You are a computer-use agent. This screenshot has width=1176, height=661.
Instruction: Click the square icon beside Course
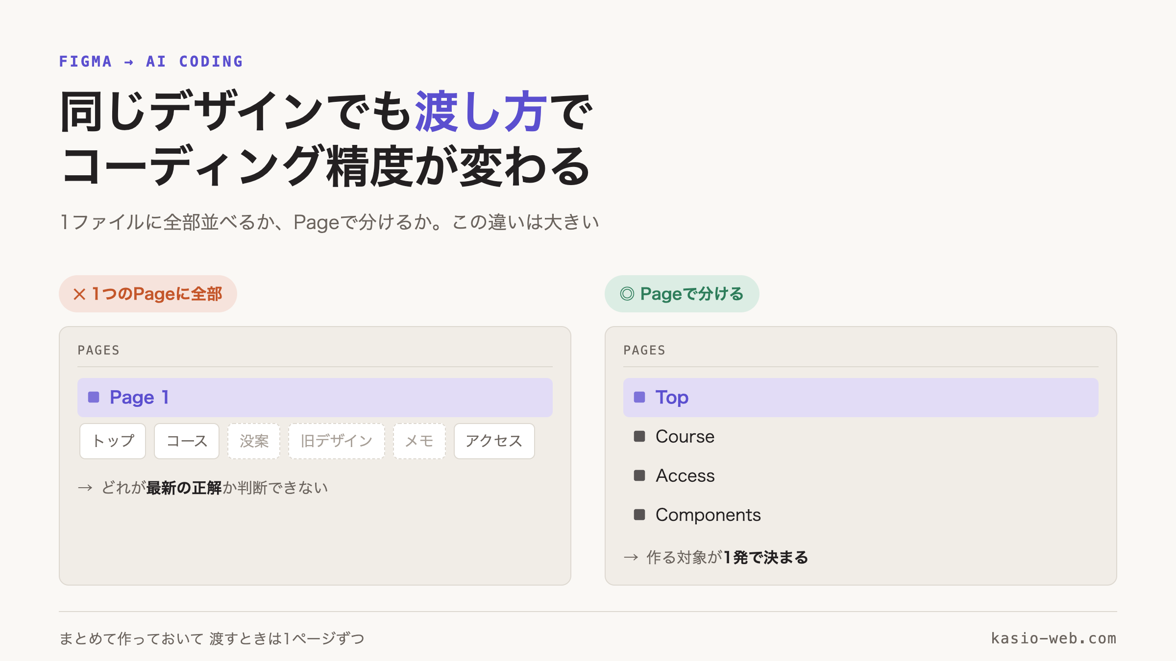click(639, 436)
